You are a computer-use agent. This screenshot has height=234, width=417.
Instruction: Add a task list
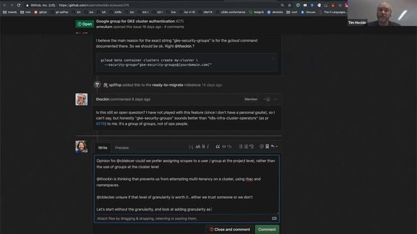click(252, 146)
